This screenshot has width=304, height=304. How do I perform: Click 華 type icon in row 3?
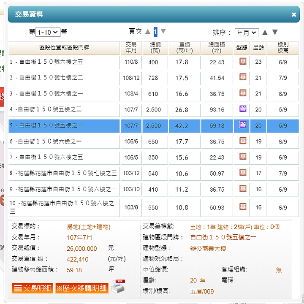(x=243, y=93)
